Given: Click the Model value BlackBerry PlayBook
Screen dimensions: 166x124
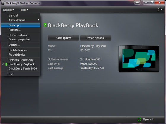Looking at the screenshot, I should point(93,46).
